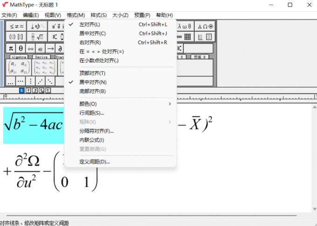Viewport: 317px width, 226px height.
Task: Open the 帮助(H) menu
Action: [x=165, y=15]
